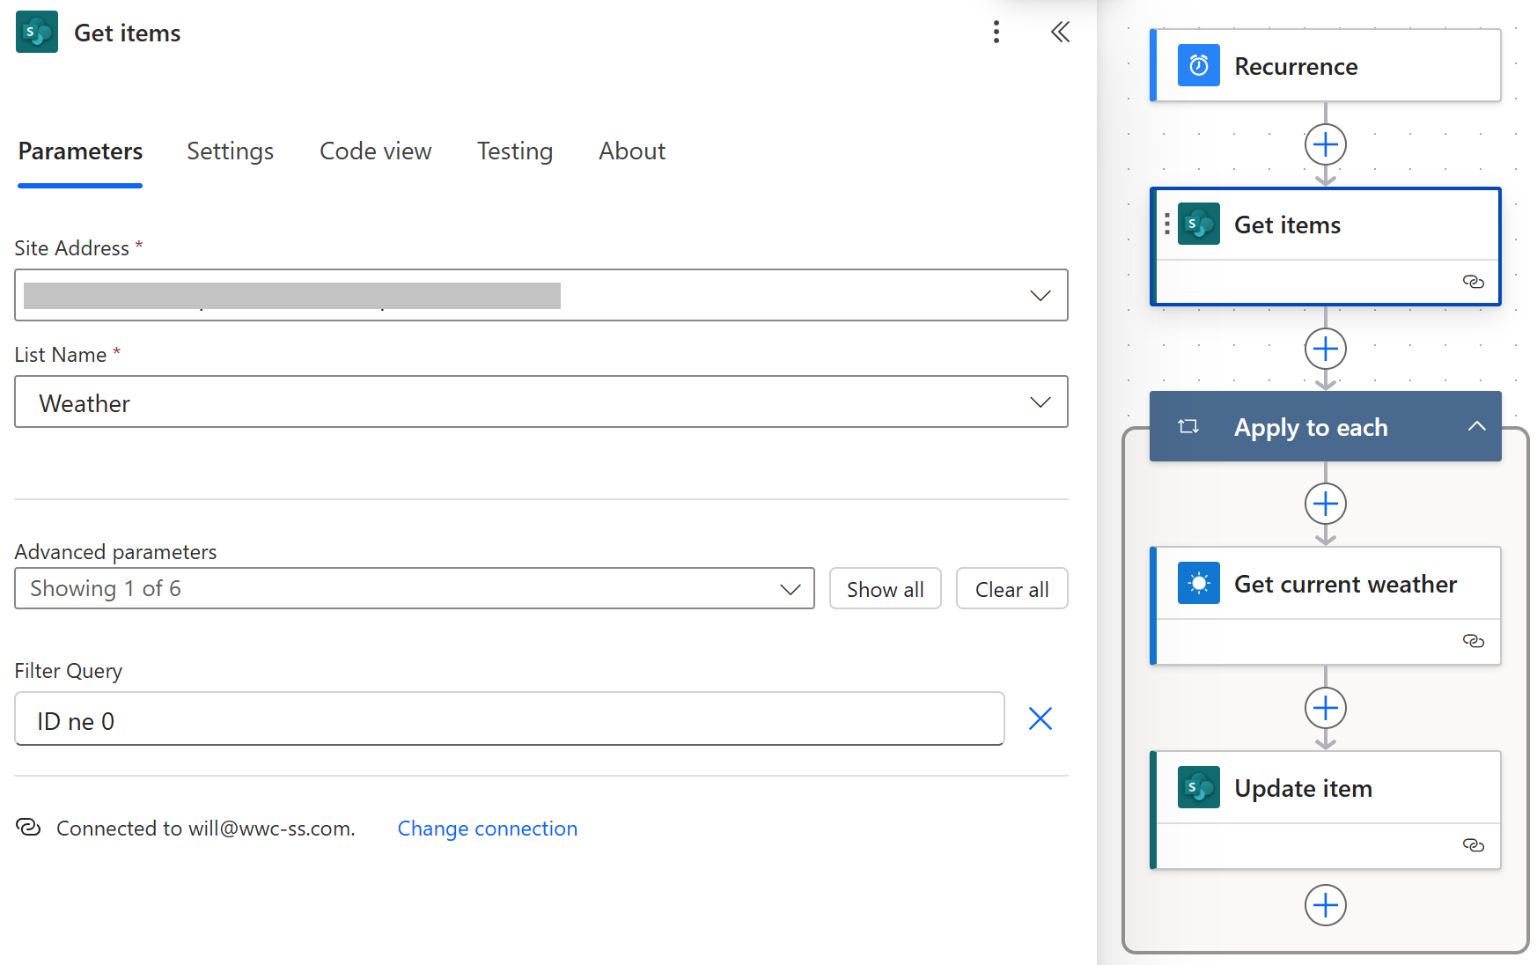Click into the Filter Query field
The width and height of the screenshot is (1537, 965).
[x=509, y=719]
